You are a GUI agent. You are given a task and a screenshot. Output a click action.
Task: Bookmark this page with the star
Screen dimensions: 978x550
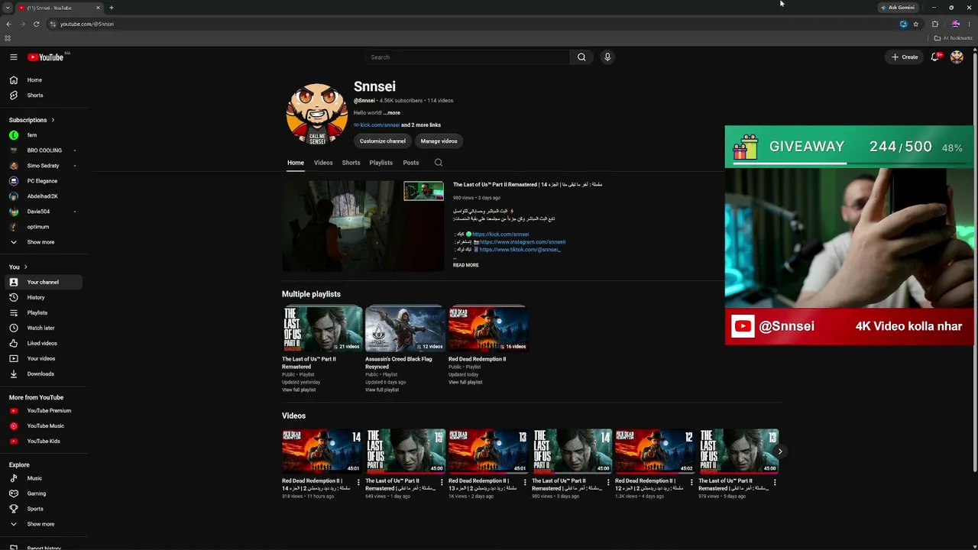(x=915, y=24)
